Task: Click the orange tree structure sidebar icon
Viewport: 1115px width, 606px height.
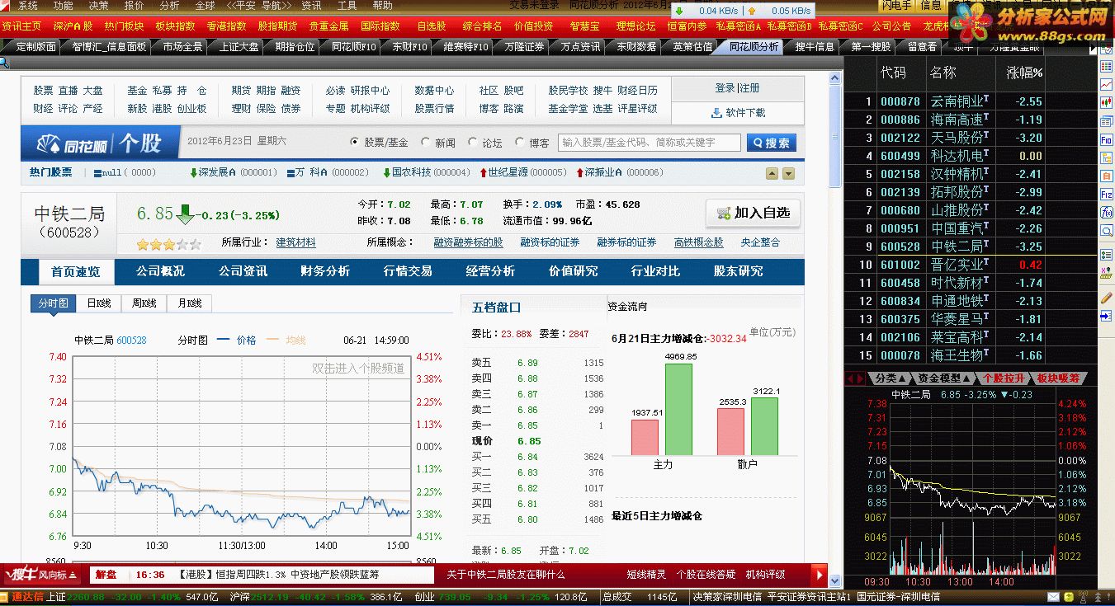Action: 1106,157
